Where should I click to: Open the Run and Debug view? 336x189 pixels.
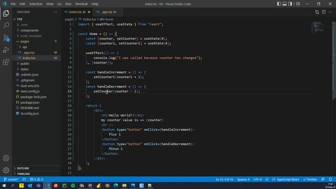pos(6,50)
